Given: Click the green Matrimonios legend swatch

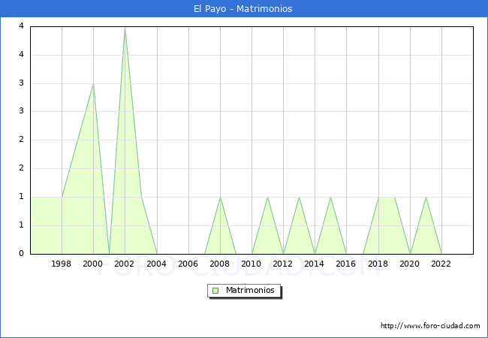Looking at the screenshot, I should coord(215,291).
